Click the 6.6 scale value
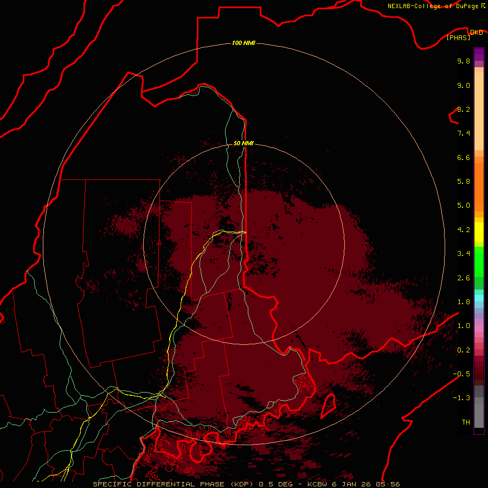The width and height of the screenshot is (488, 488). pos(464,157)
